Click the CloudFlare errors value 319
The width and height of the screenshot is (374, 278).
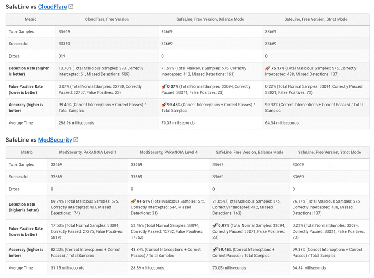[62, 56]
